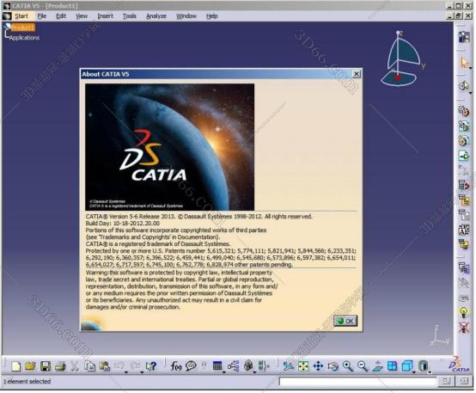The image size is (476, 393).
Task: Open the Help menu
Action: 212,16
